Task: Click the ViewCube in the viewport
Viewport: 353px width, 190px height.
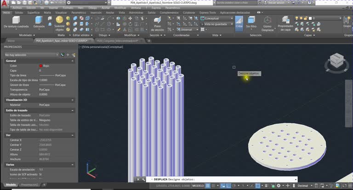Action: coord(336,60)
